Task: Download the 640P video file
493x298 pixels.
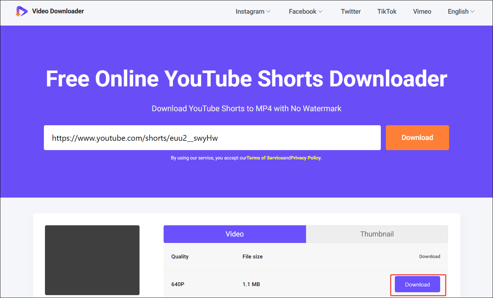Action: 417,284
